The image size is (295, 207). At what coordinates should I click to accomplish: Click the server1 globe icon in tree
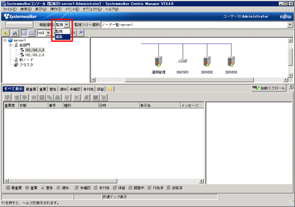tap(11, 40)
